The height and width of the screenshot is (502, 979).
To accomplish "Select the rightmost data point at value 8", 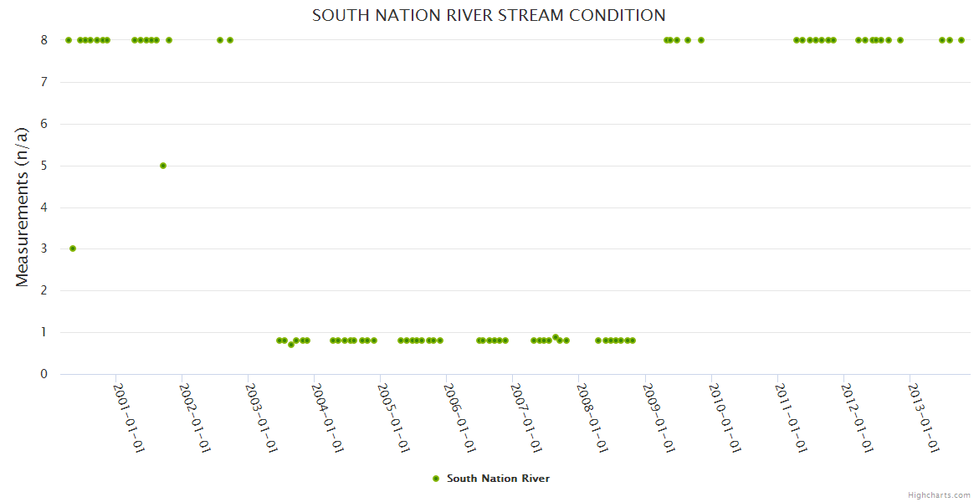I will [961, 40].
